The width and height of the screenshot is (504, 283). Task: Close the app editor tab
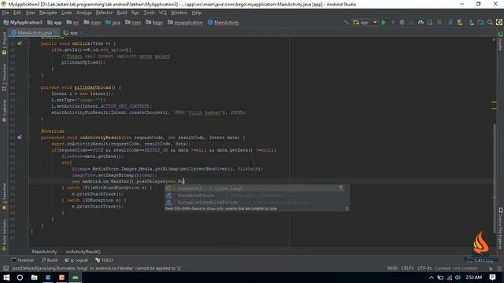82,33
